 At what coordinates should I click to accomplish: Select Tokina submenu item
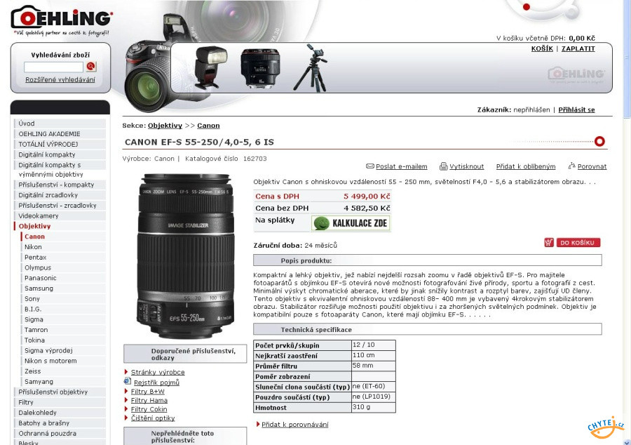point(64,340)
